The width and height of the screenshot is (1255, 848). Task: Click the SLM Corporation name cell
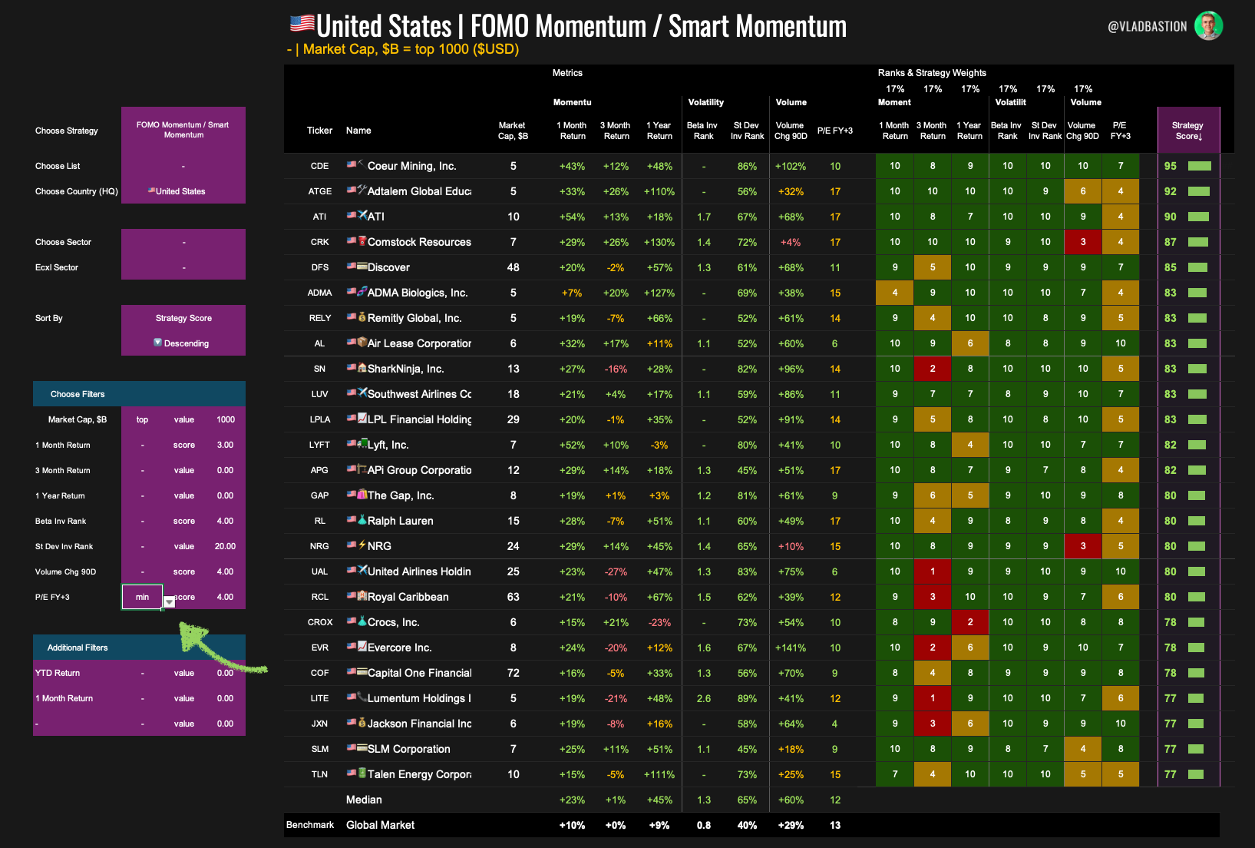pyautogui.click(x=409, y=749)
